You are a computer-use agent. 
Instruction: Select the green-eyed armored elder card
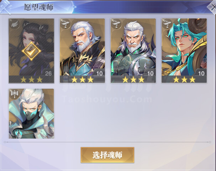point(133,51)
